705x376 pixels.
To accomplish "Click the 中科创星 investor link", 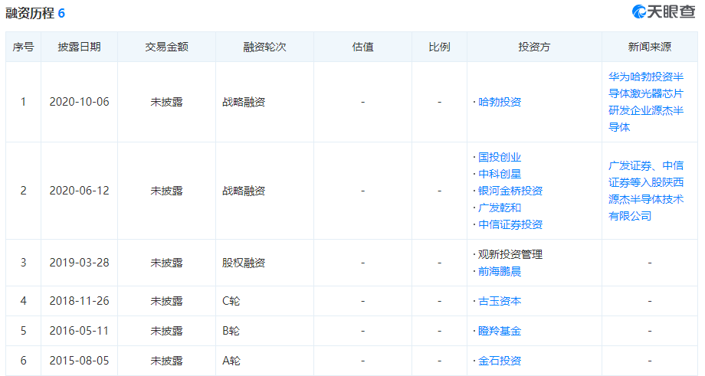I will 499,174.
